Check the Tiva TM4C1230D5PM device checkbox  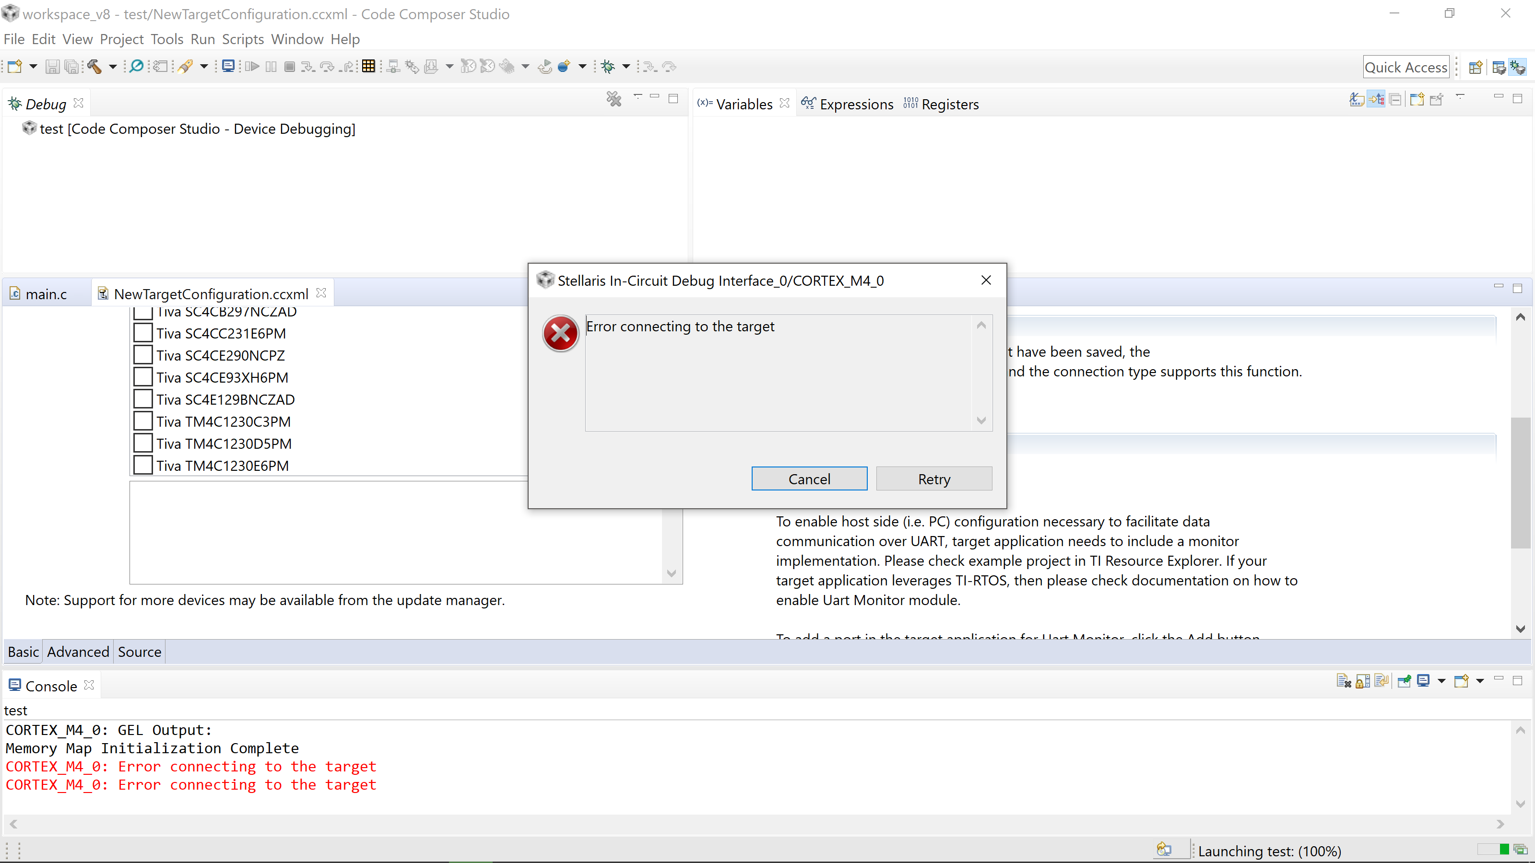[143, 443]
